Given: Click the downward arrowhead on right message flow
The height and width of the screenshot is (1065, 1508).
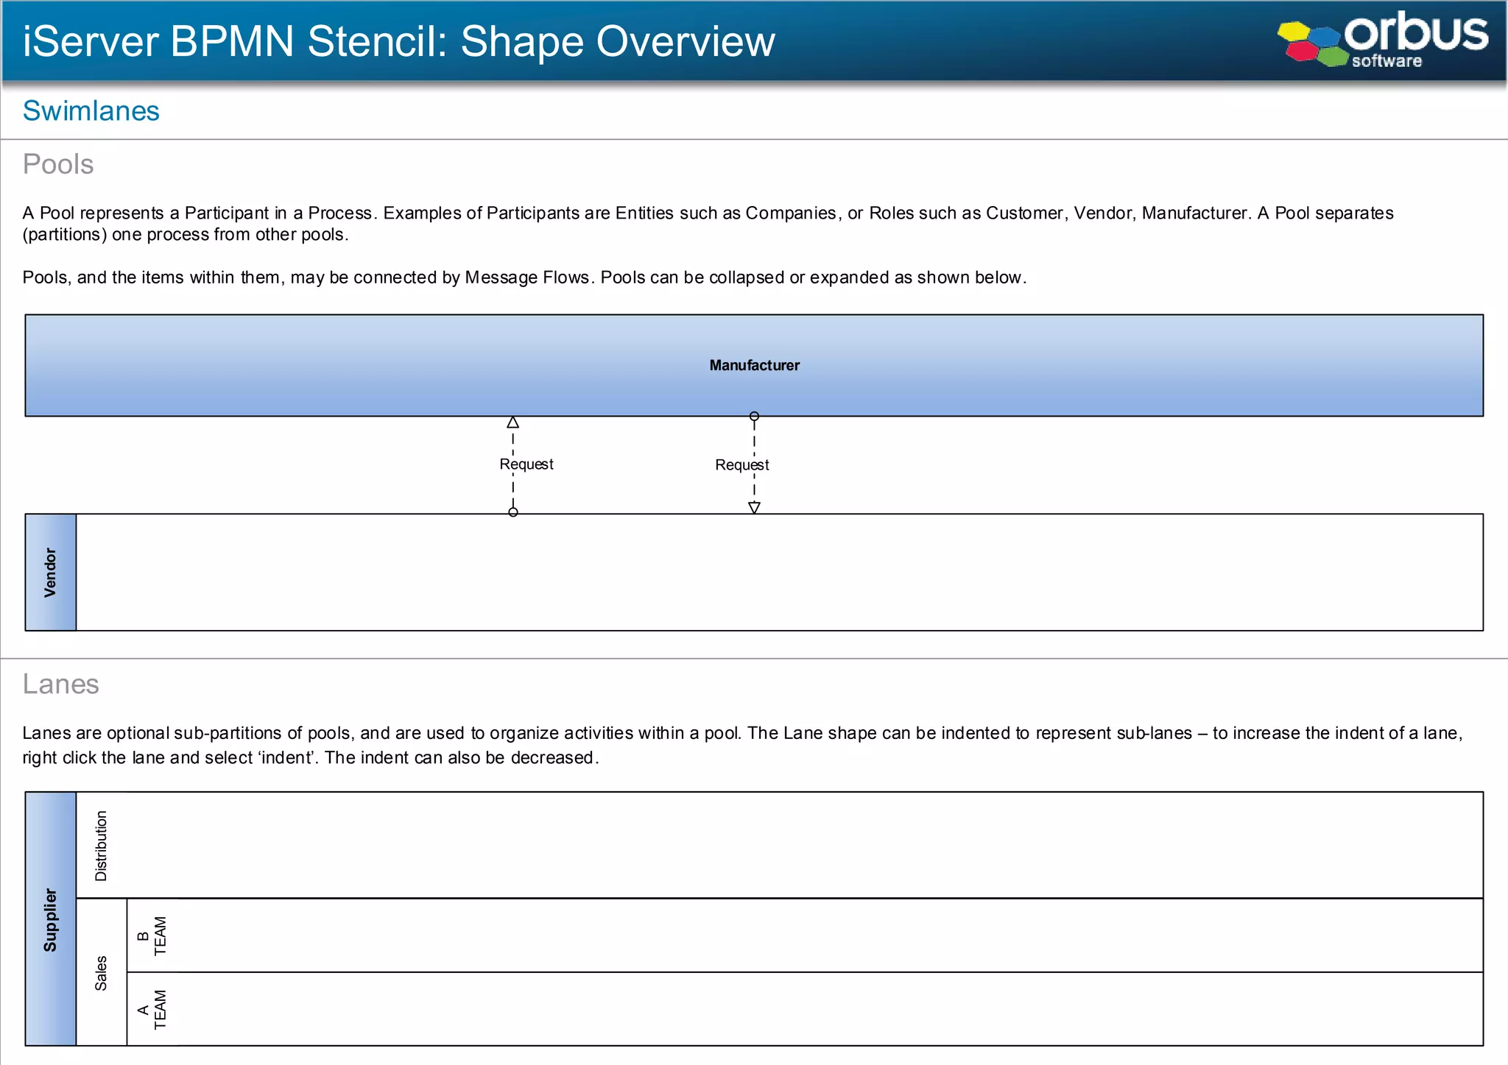Looking at the screenshot, I should (754, 507).
